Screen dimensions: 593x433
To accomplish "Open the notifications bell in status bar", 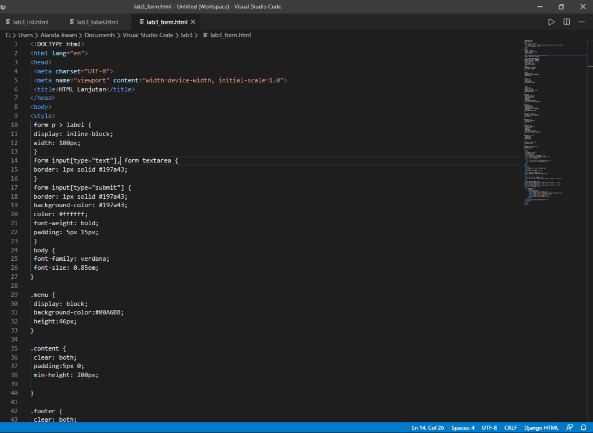I will pos(583,428).
